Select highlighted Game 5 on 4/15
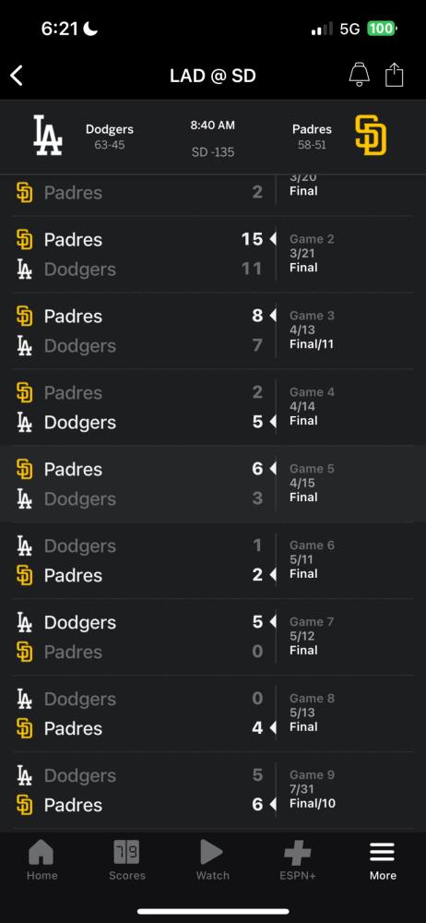The image size is (426, 923). pyautogui.click(x=213, y=484)
